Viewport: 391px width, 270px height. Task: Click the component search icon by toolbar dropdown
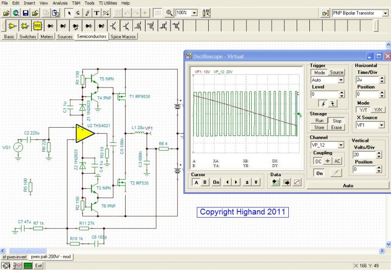coord(326,13)
